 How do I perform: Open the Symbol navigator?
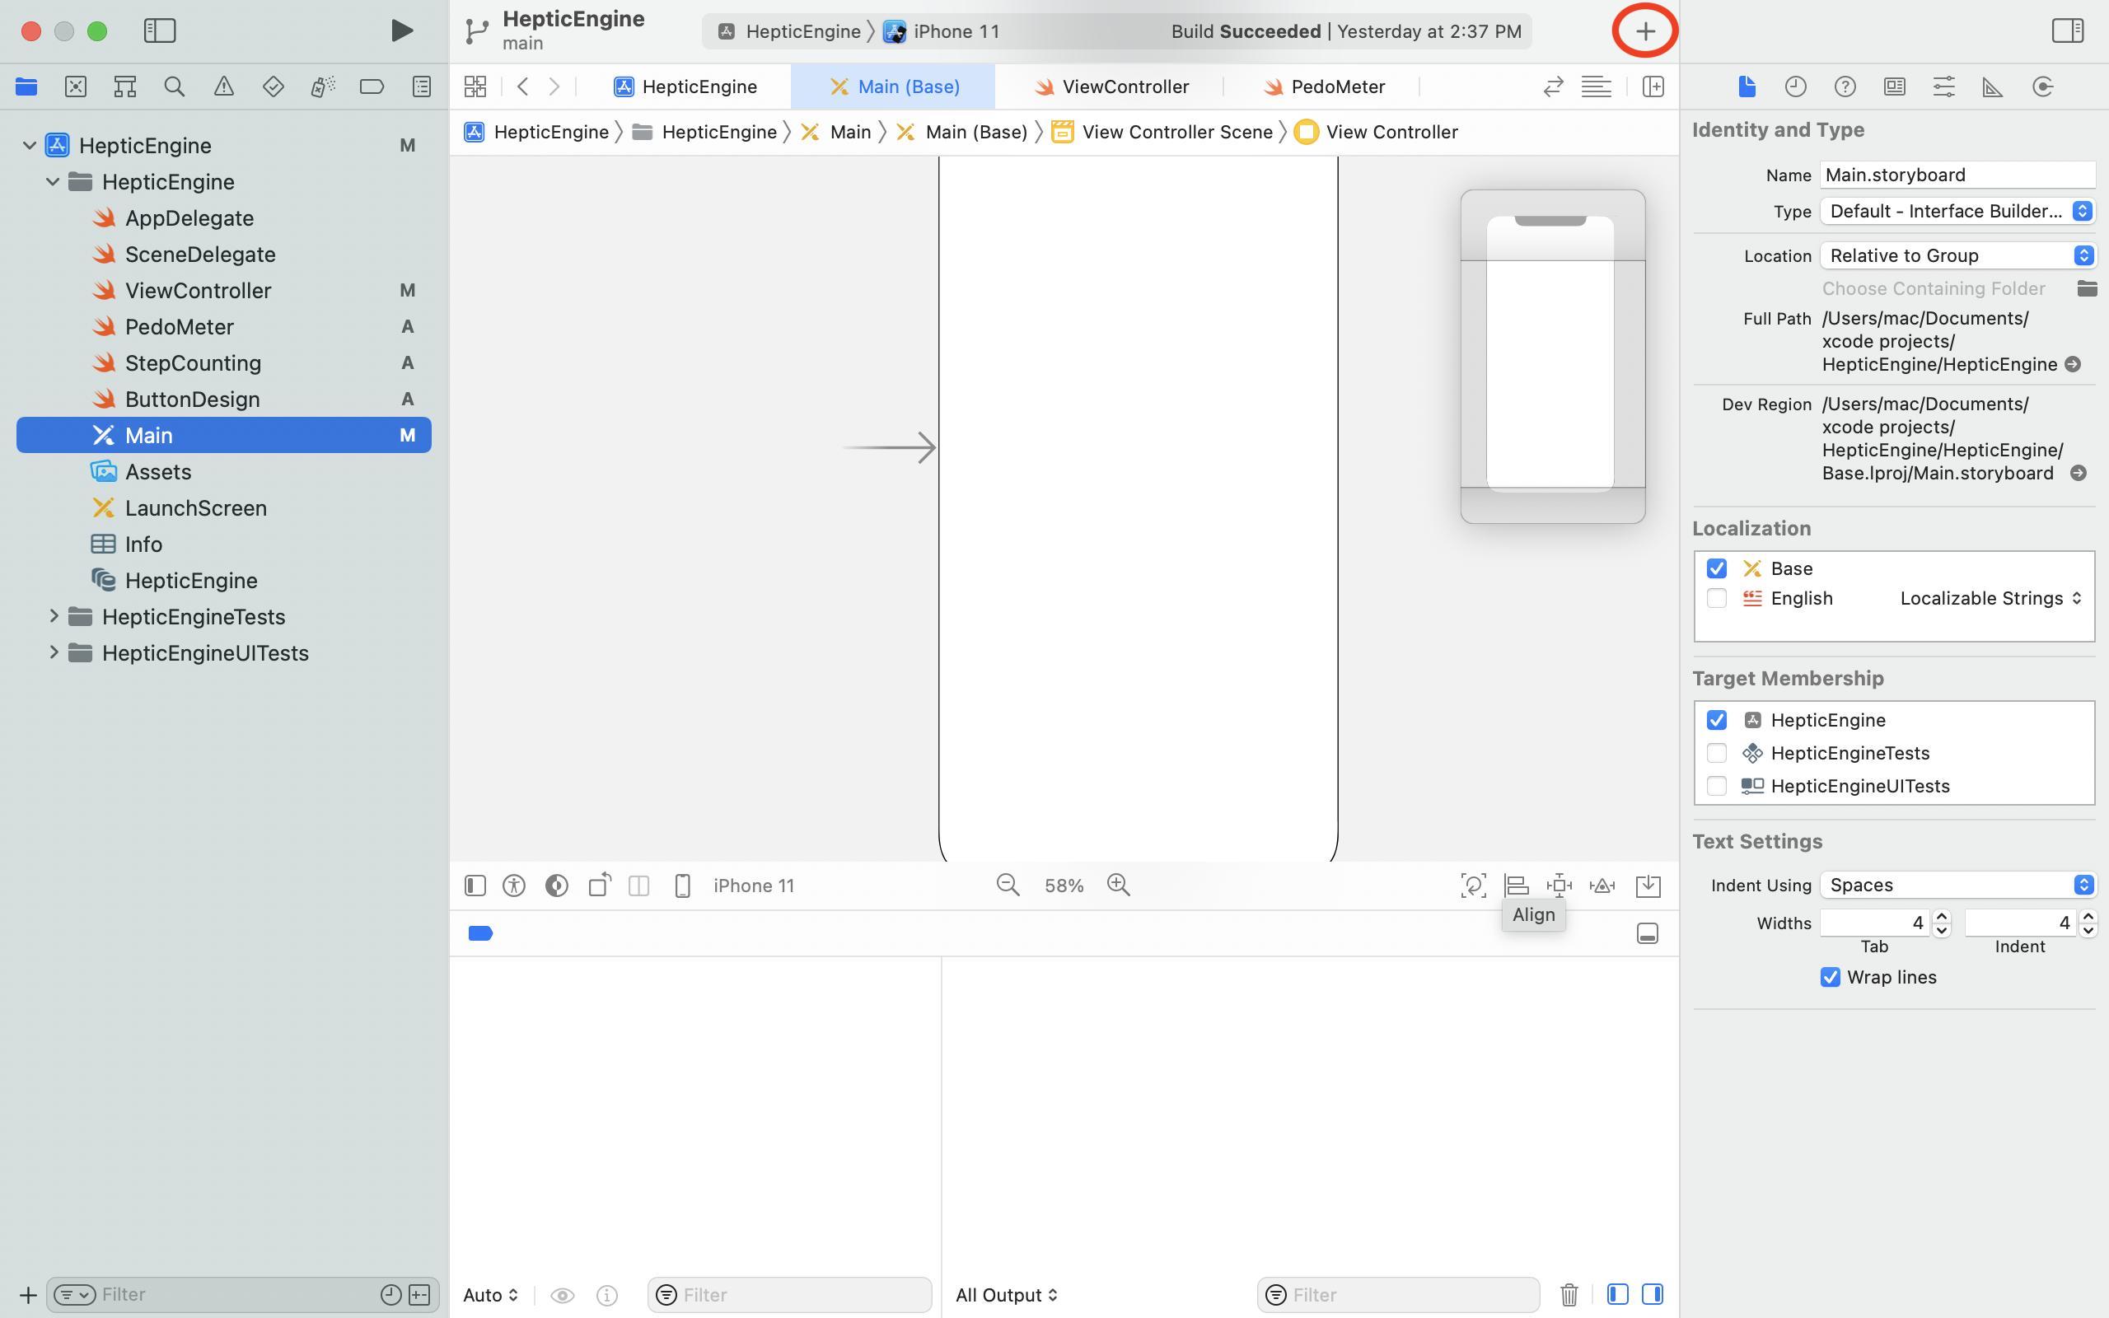(x=124, y=86)
